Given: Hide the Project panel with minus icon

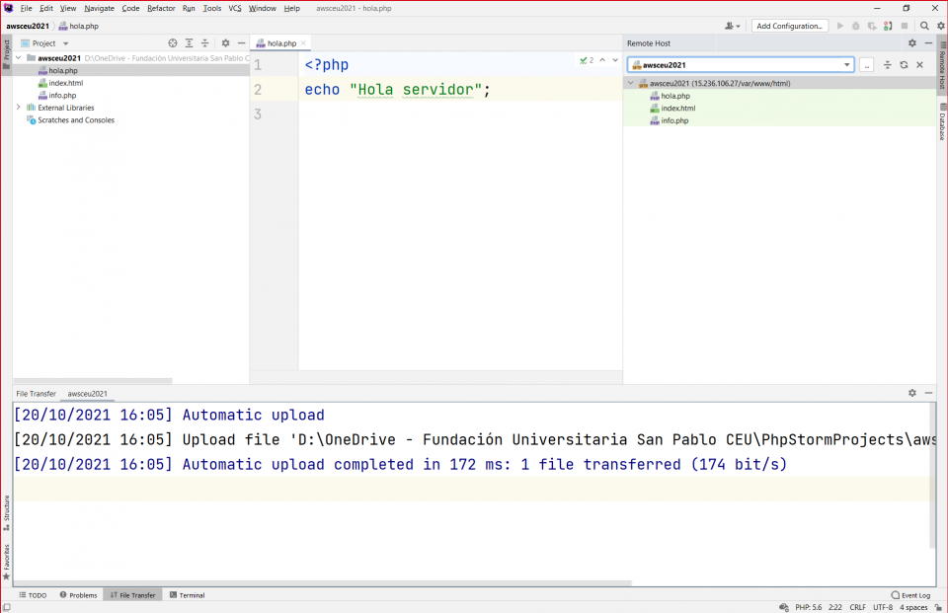Looking at the screenshot, I should pos(241,43).
